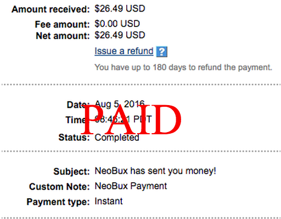The height and width of the screenshot is (219, 281).
Task: Click the 'Completed' status value
Action: (x=117, y=138)
